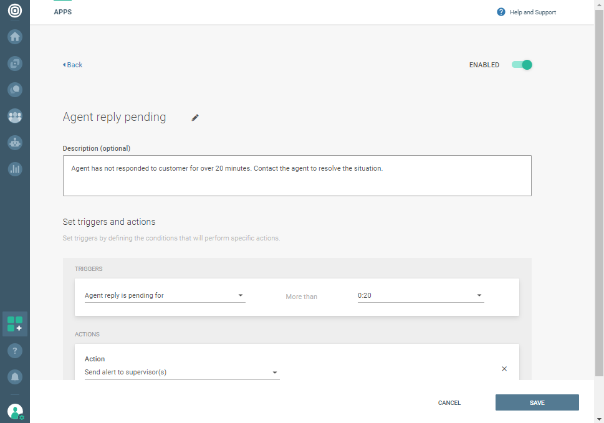Expand the 'Send alert to supervisor(s)' action dropdown
This screenshot has height=423, width=604.
click(x=181, y=373)
